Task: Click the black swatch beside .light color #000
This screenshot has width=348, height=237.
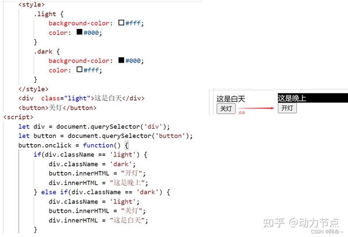Action: [x=79, y=32]
